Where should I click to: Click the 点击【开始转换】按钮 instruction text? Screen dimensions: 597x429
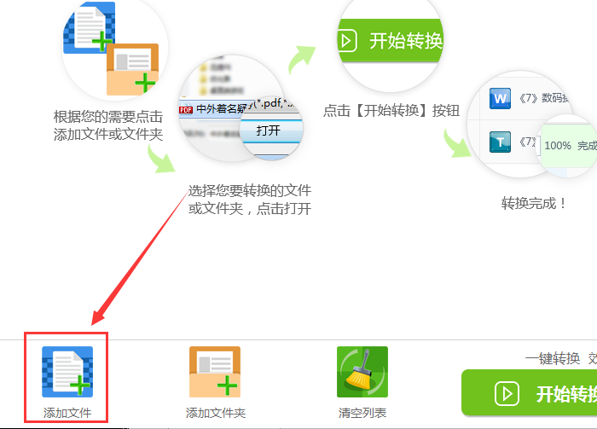point(391,111)
